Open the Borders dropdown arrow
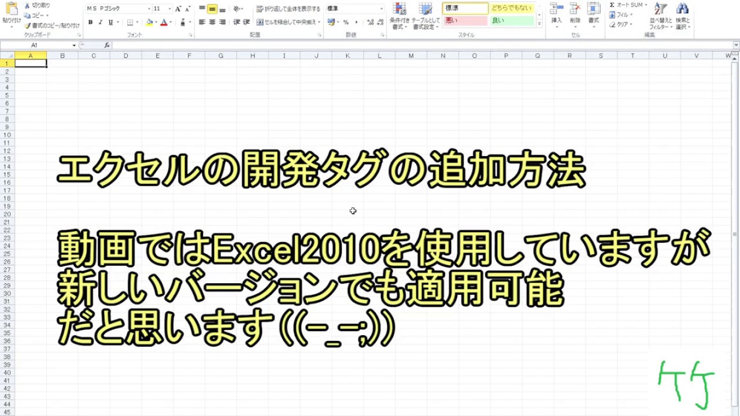740x416 pixels. (137, 22)
